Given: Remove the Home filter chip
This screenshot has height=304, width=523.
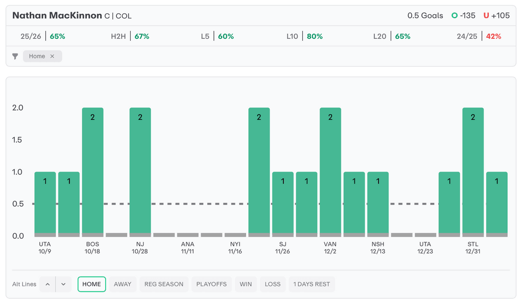Looking at the screenshot, I should (52, 56).
